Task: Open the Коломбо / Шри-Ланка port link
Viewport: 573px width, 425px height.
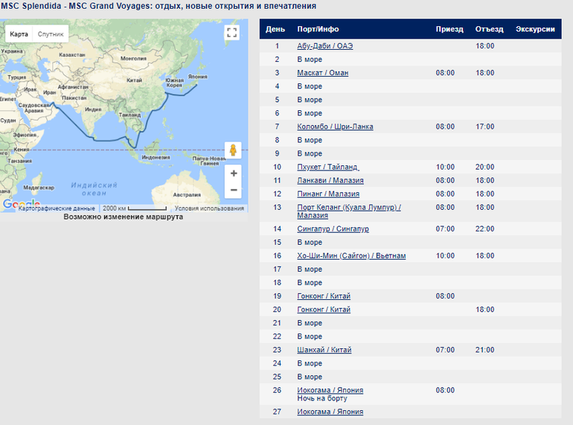Action: tap(335, 127)
